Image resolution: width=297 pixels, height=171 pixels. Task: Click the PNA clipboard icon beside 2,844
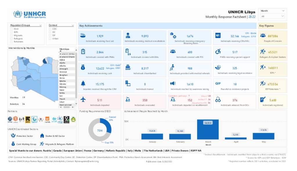click(x=83, y=52)
